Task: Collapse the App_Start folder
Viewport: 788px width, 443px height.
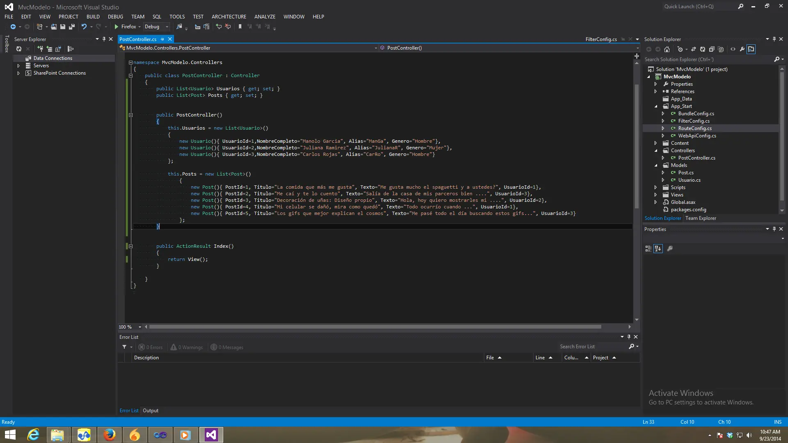Action: coord(656,106)
